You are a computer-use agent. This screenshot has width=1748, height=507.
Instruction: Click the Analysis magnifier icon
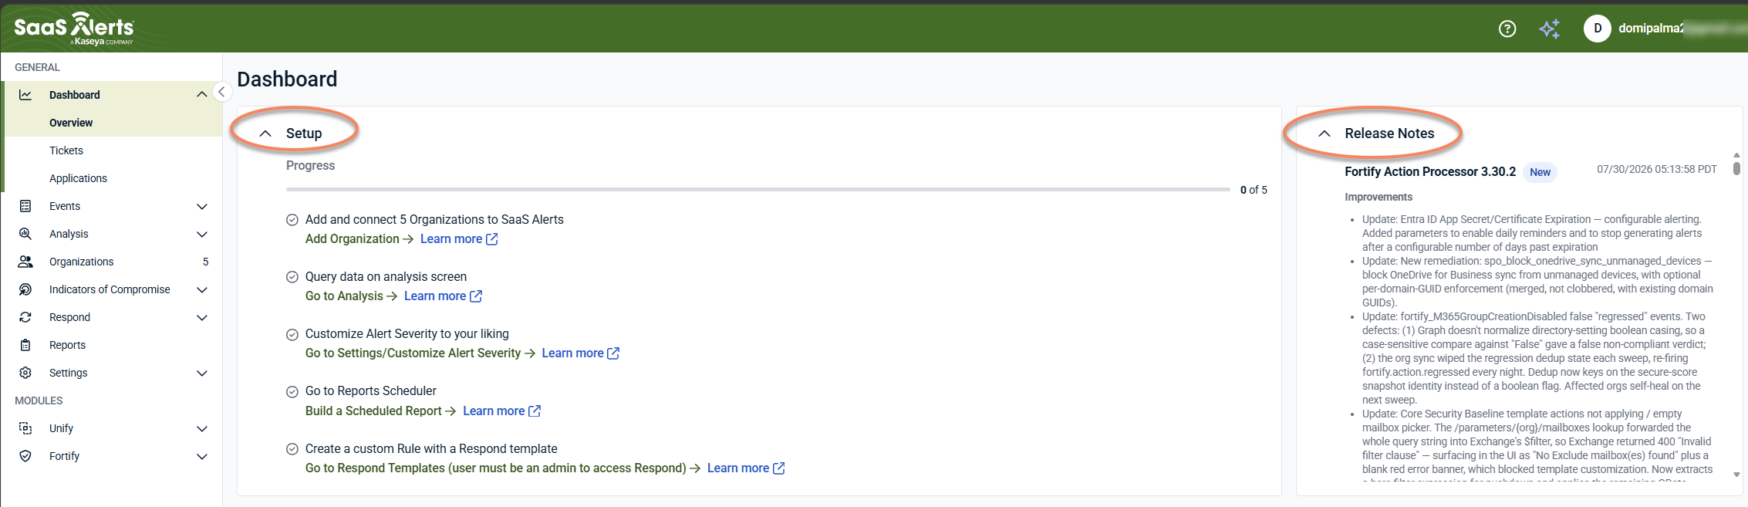click(25, 234)
